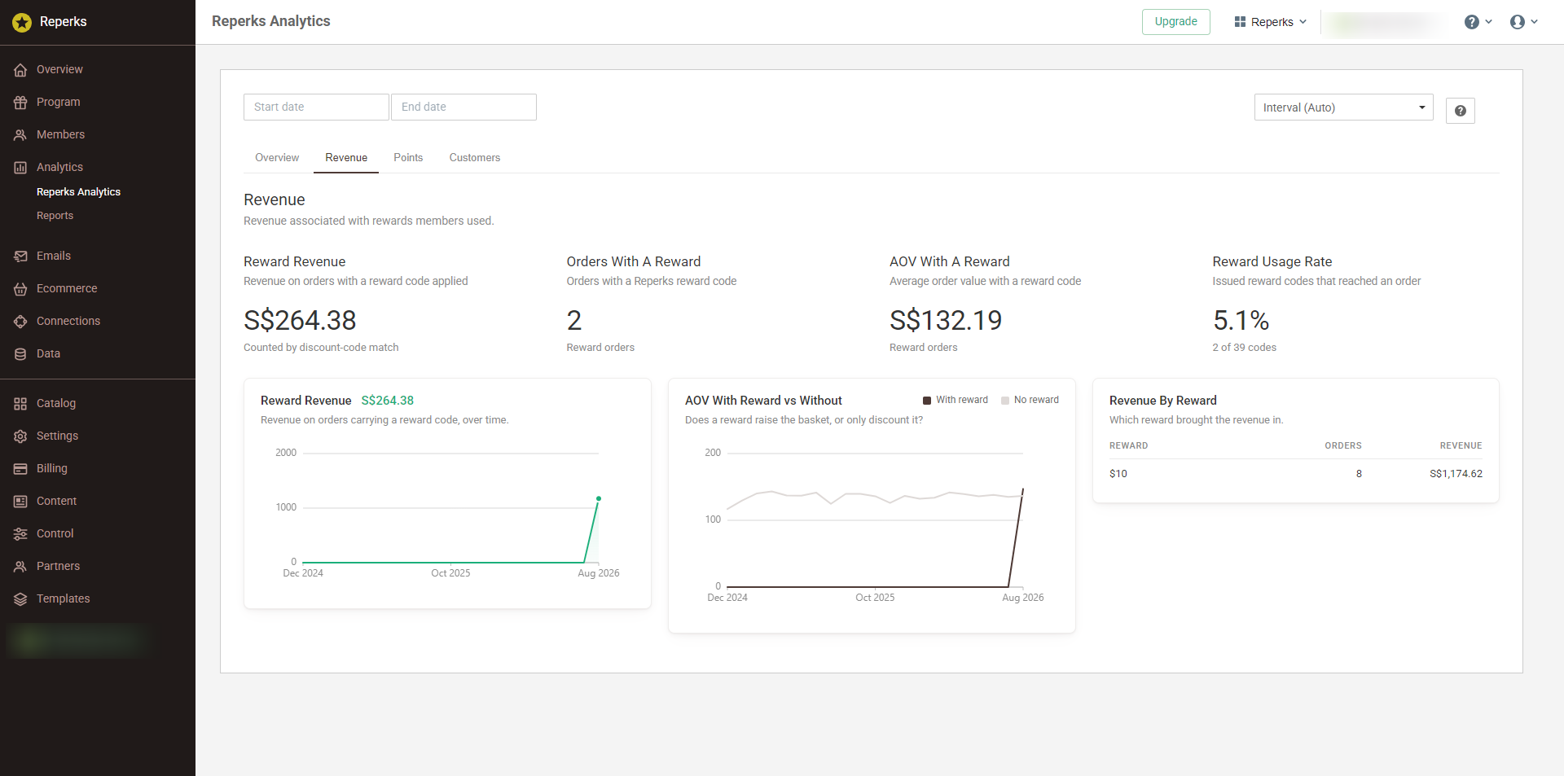Click the Catalog grid icon
The height and width of the screenshot is (776, 1564).
click(20, 404)
